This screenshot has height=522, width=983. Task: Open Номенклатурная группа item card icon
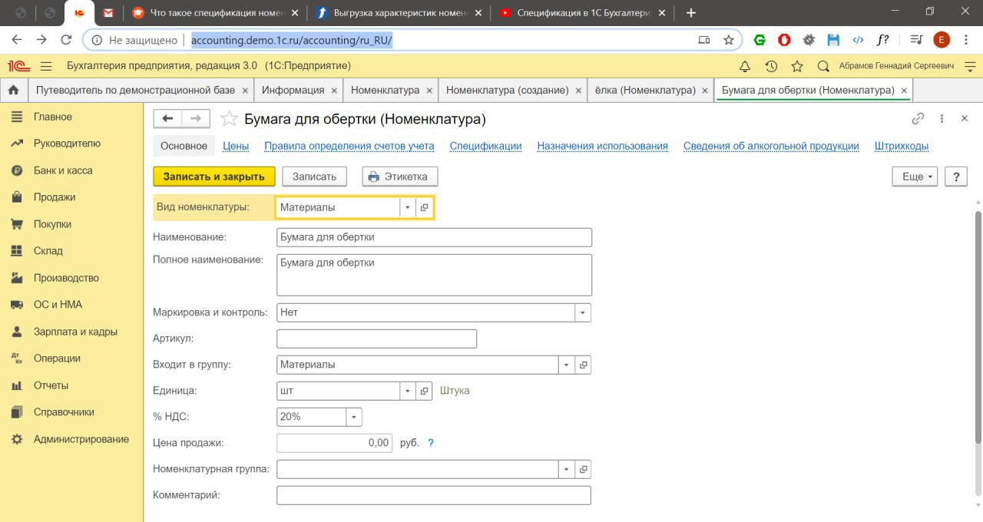click(x=583, y=469)
